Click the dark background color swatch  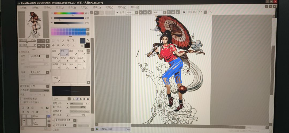(88, 45)
